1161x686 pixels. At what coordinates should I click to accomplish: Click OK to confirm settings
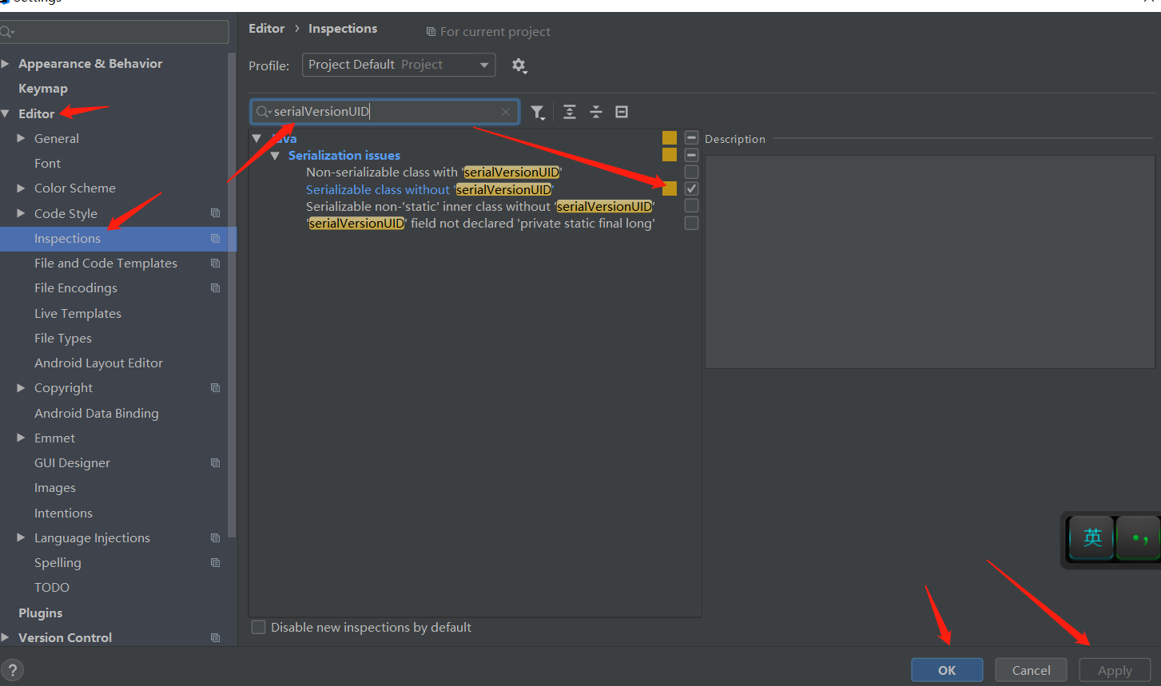(947, 670)
